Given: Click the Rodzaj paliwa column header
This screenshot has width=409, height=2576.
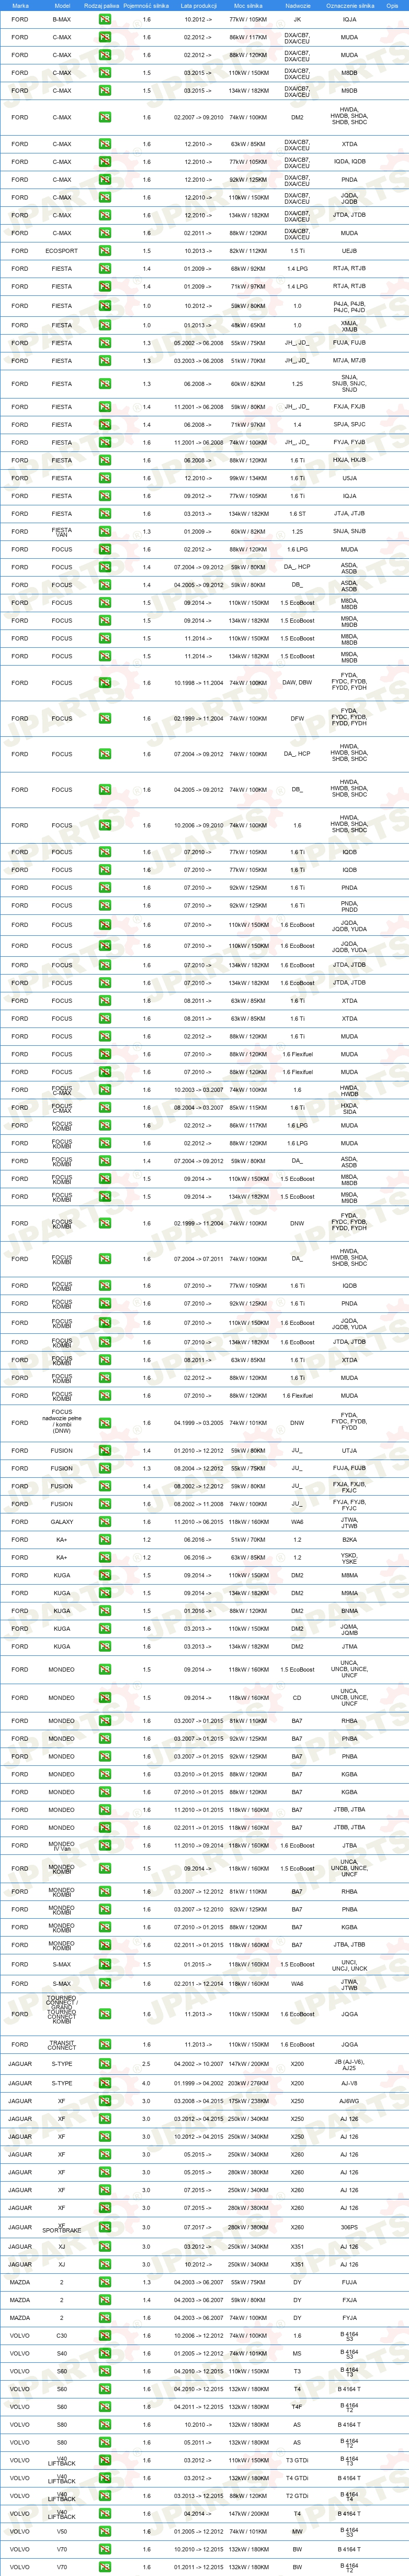Looking at the screenshot, I should coord(102,5).
